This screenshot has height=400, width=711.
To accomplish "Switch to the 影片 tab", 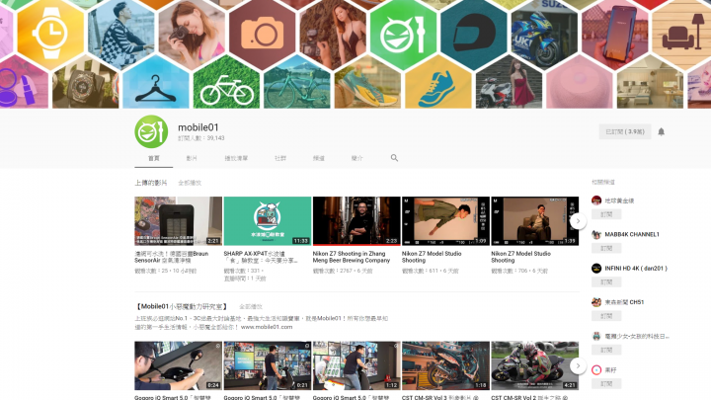I will (x=192, y=158).
